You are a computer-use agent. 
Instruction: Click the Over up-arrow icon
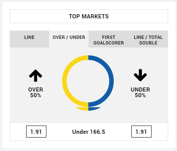coord(36,75)
